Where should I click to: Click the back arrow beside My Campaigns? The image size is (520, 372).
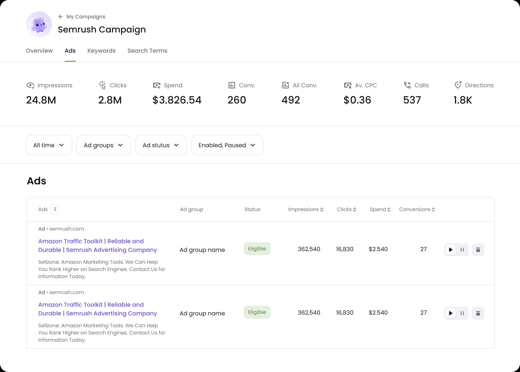coord(61,17)
